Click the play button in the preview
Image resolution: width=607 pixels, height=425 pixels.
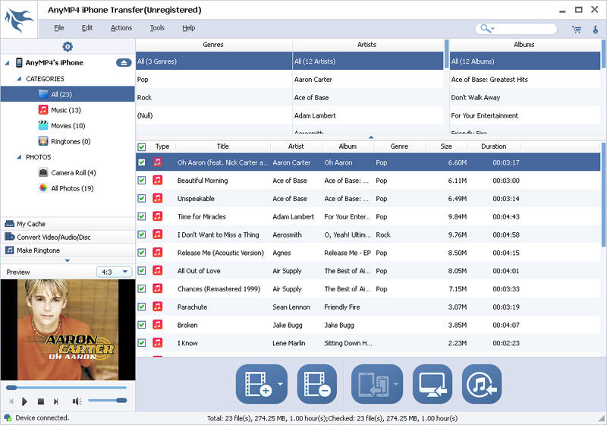click(x=24, y=401)
